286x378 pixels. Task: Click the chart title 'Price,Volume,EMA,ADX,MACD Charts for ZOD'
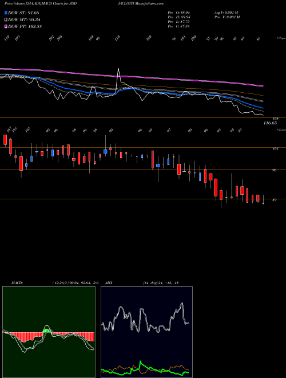(41, 3)
